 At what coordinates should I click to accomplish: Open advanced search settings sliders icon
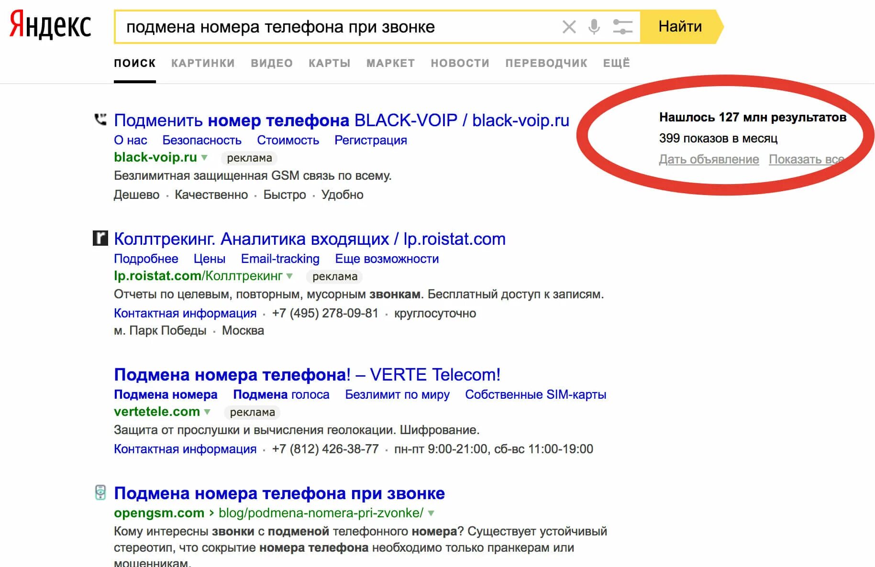pyautogui.click(x=622, y=27)
